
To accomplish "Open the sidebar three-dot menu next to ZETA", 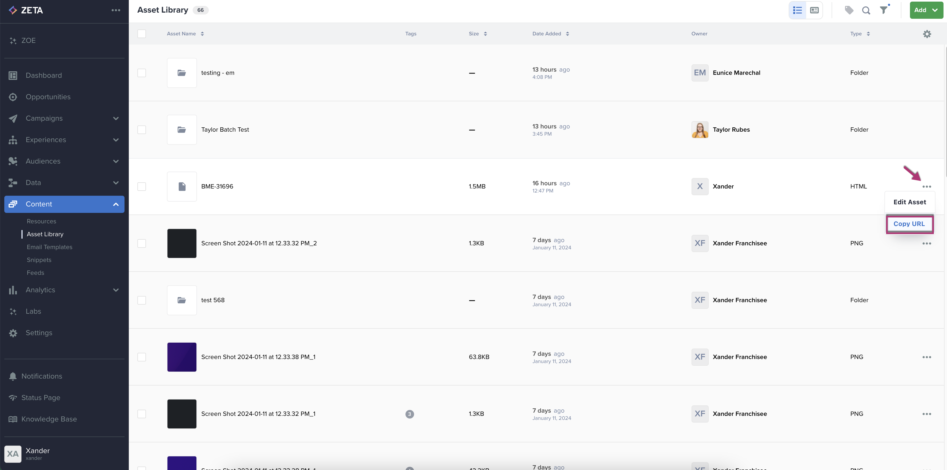I will (116, 10).
